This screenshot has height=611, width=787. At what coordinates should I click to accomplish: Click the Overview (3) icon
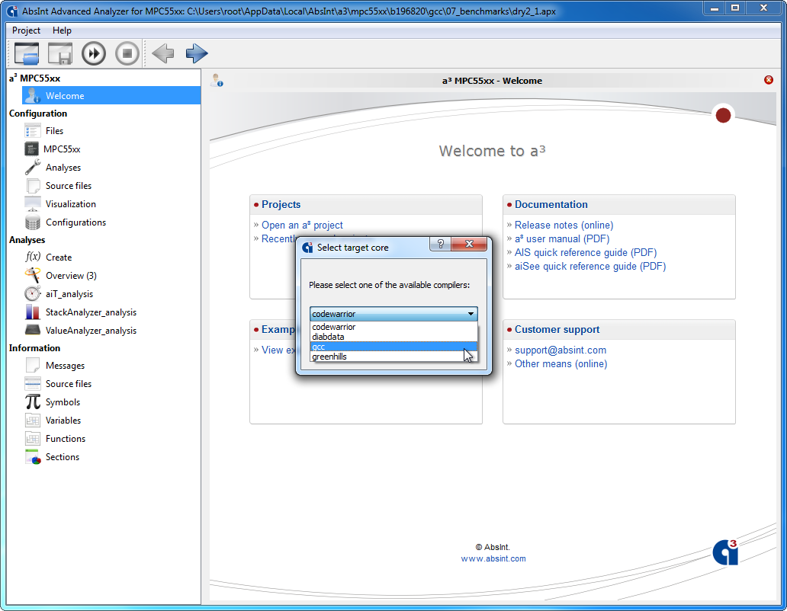point(33,276)
